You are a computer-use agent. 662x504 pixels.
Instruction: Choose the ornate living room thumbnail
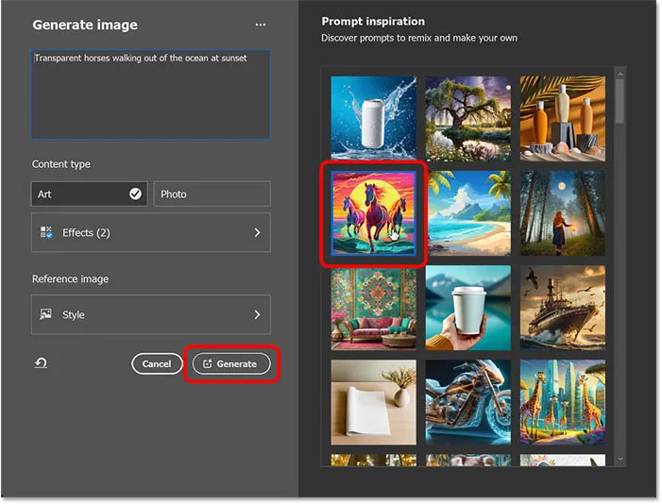[x=373, y=308]
